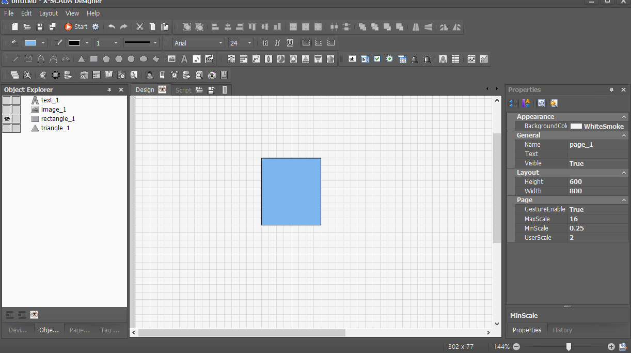The width and height of the screenshot is (631, 353).
Task: Toggle visibility box for triangle_1
Action: (7, 128)
